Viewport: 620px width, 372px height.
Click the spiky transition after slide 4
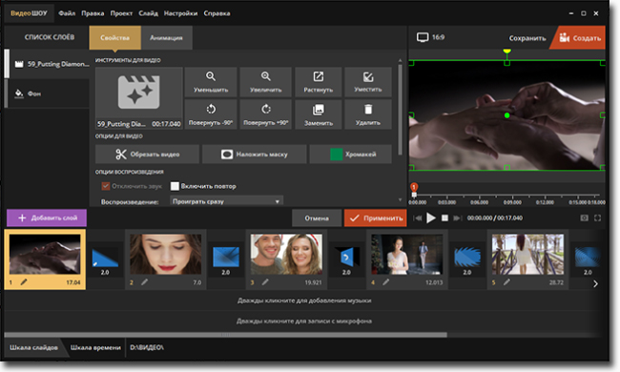[467, 258]
